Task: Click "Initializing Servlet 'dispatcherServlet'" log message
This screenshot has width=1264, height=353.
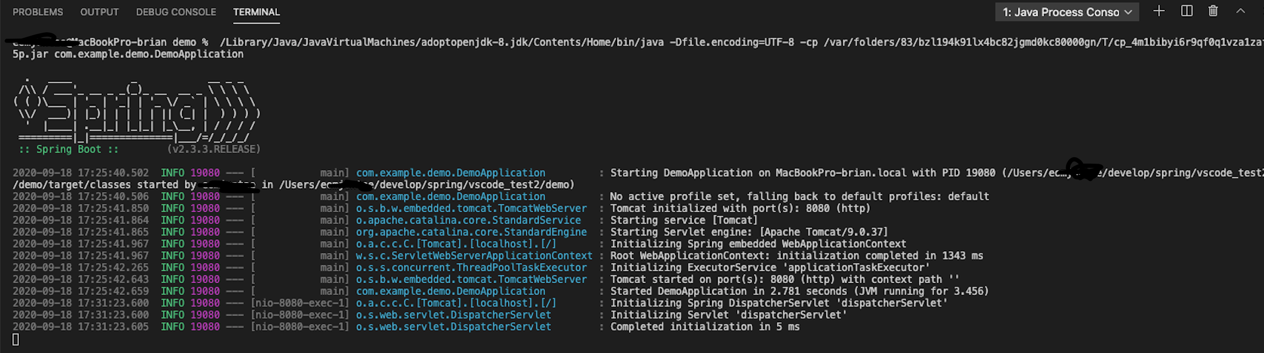Action: coord(728,315)
